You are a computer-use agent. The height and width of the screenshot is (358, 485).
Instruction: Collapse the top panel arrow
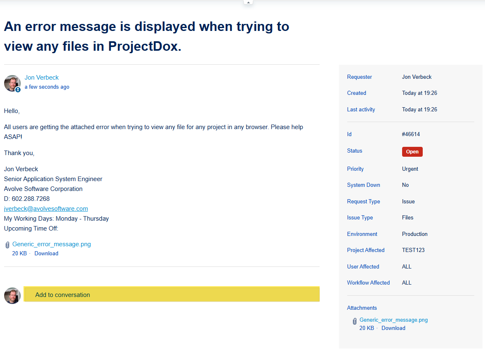click(x=248, y=2)
